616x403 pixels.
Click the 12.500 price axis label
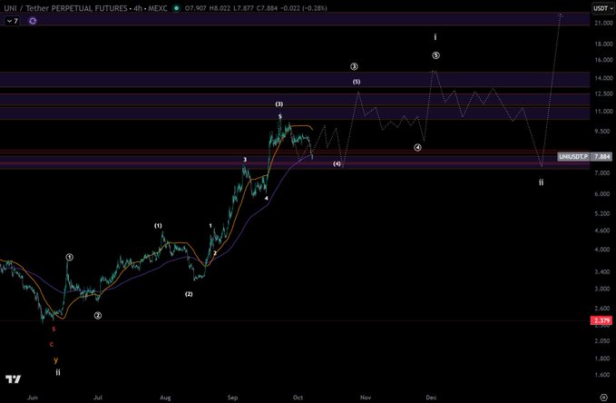click(603, 93)
